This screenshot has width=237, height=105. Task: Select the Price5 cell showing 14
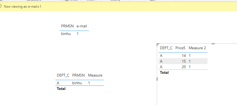pos(184,56)
